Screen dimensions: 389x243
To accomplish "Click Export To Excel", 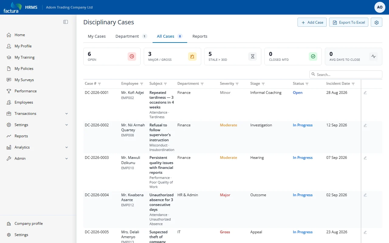I will click(349, 22).
